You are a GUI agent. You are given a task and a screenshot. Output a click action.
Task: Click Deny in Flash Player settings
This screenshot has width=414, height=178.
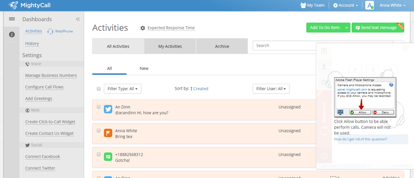point(383,113)
